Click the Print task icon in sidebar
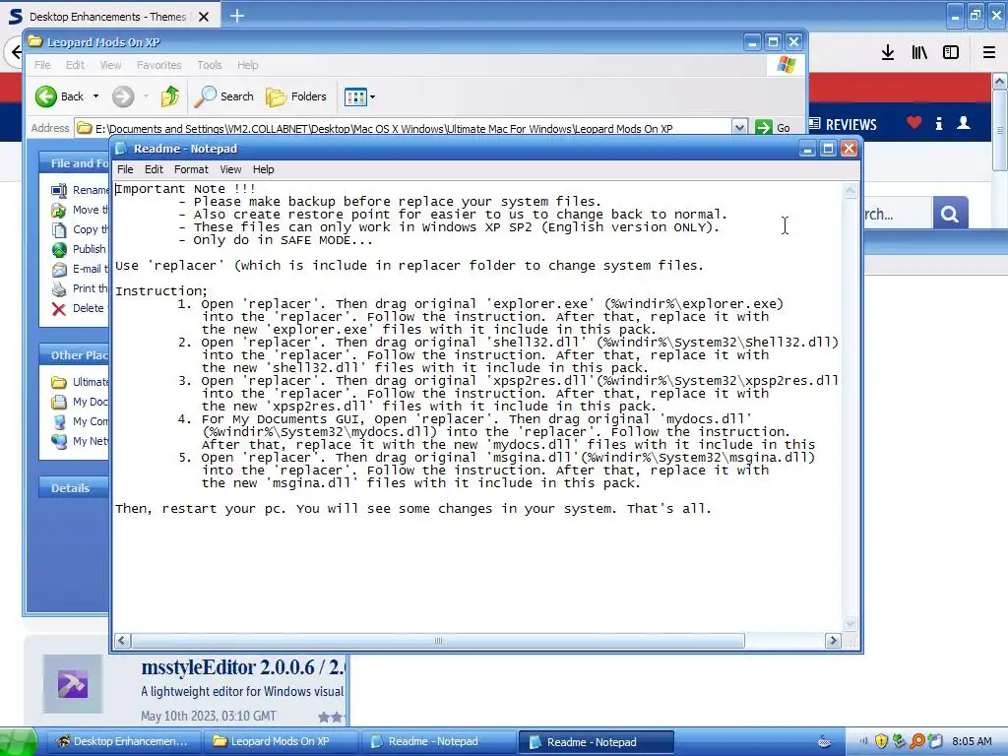The height and width of the screenshot is (756, 1008). (59, 289)
